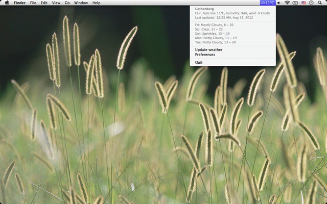The height and width of the screenshot is (204, 327).
Task: Expand the Window menu
Action: click(81, 3)
